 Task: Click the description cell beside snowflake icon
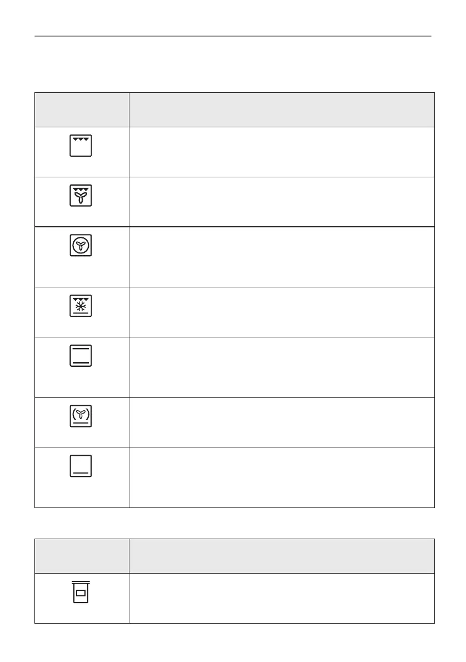click(x=282, y=312)
